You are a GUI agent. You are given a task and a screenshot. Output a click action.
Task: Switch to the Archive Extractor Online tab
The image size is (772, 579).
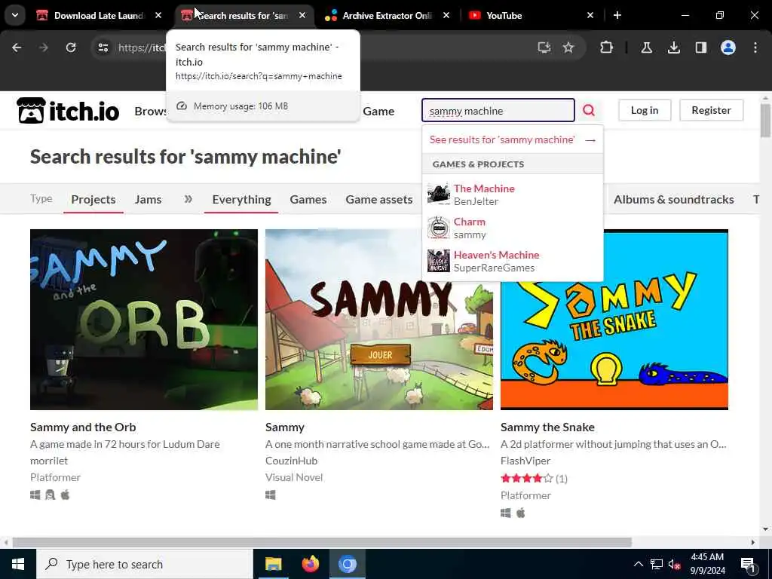pos(387,15)
